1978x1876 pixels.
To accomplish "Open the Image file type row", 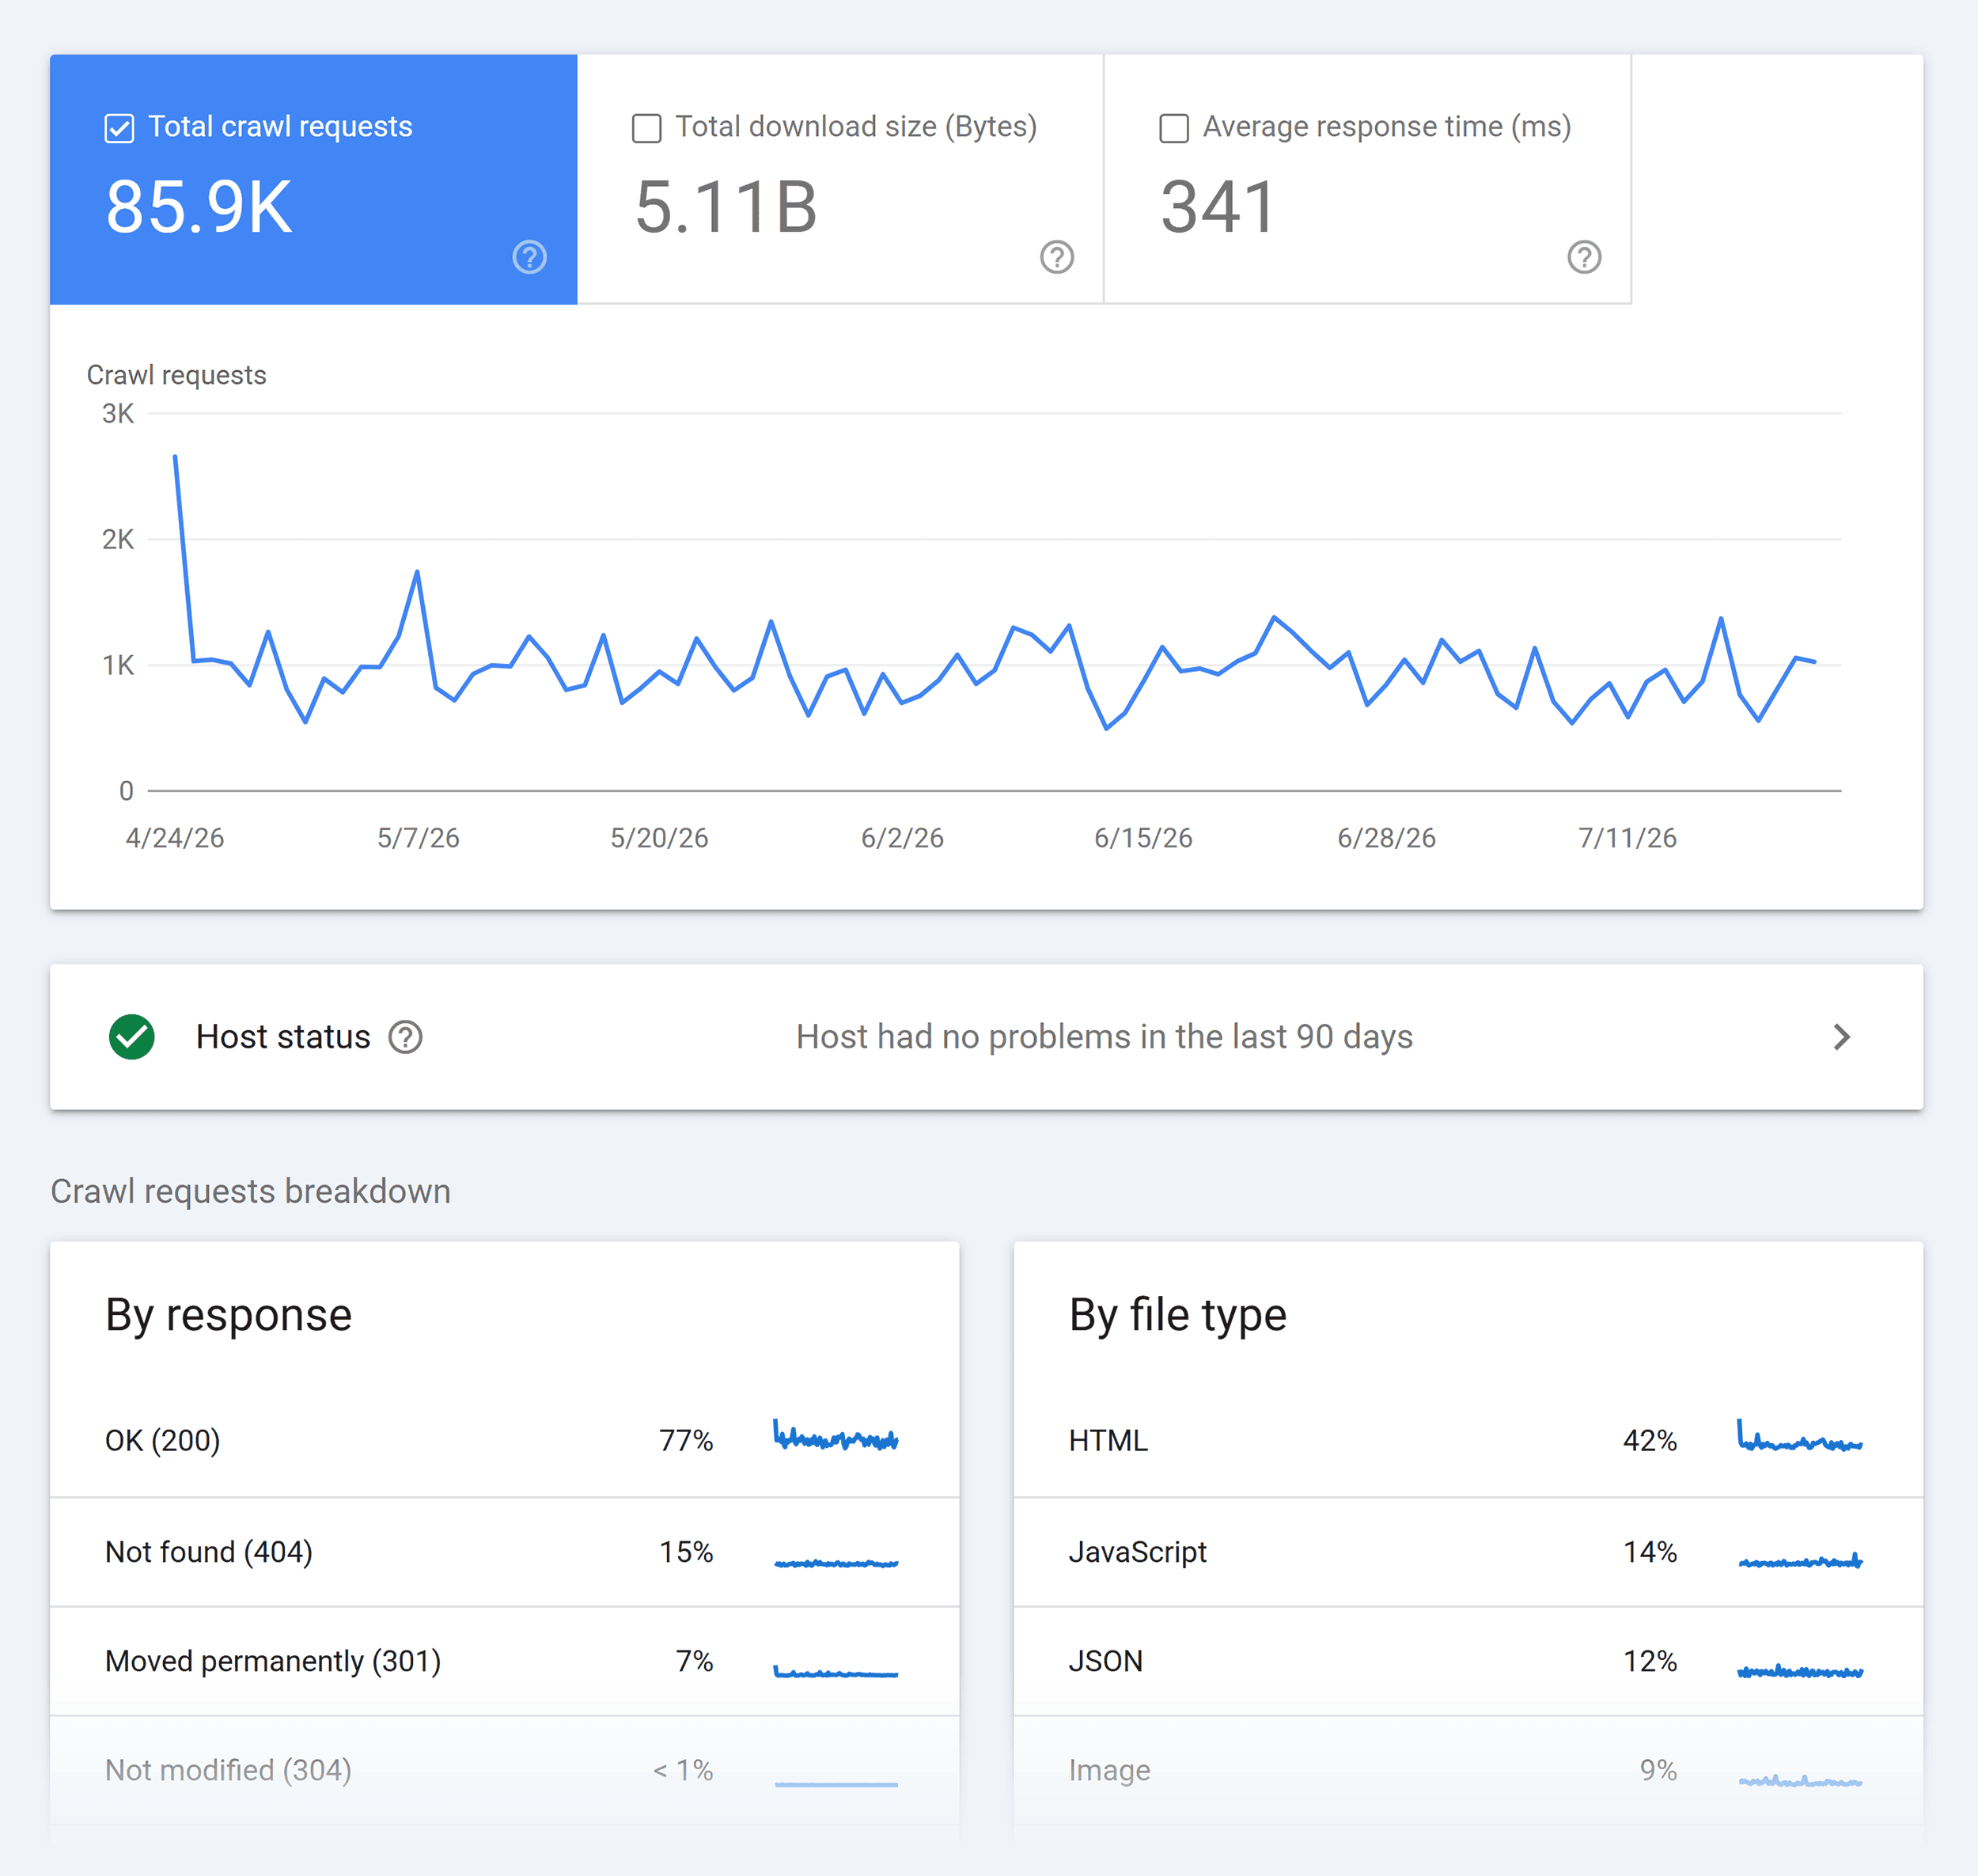I will [x=1468, y=1771].
